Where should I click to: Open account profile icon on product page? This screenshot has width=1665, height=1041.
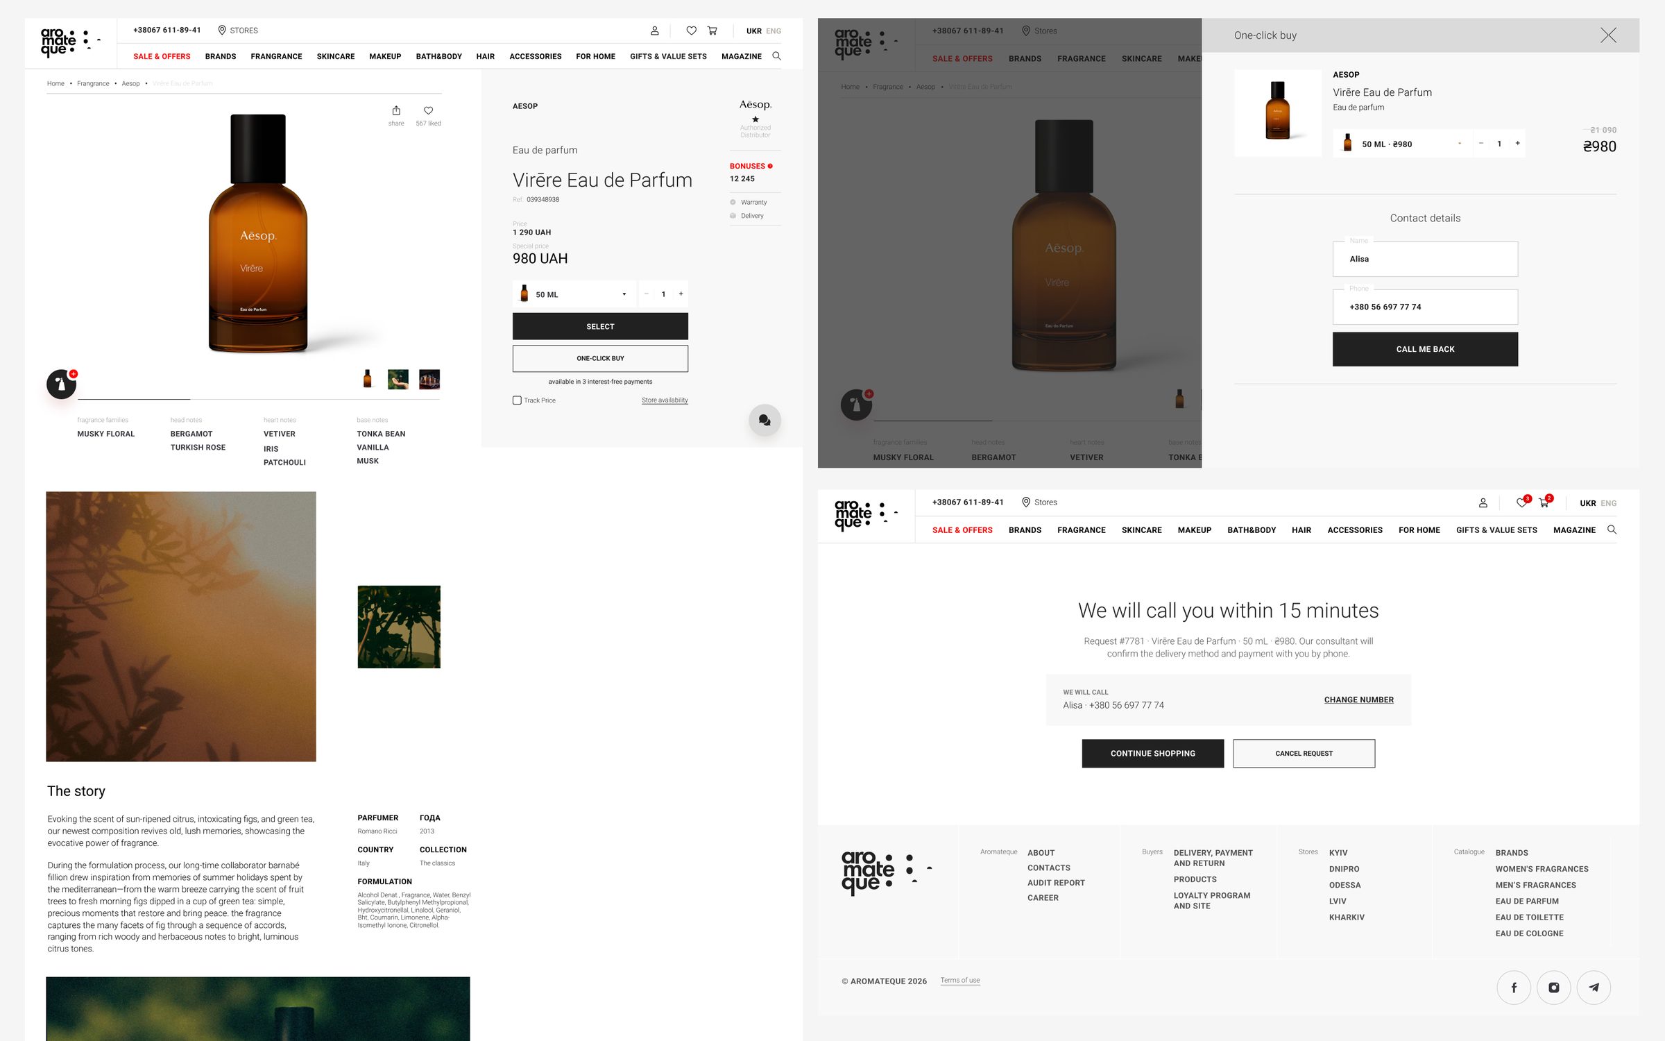pos(654,31)
